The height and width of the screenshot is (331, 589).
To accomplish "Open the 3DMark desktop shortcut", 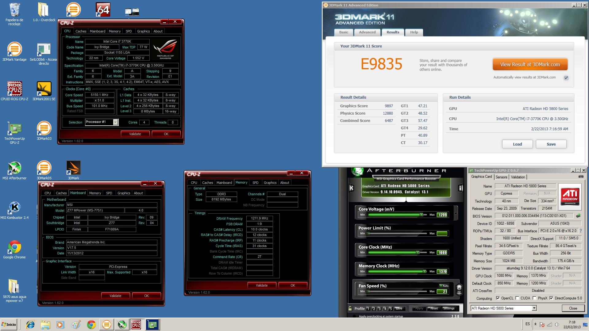I will click(x=73, y=170).
